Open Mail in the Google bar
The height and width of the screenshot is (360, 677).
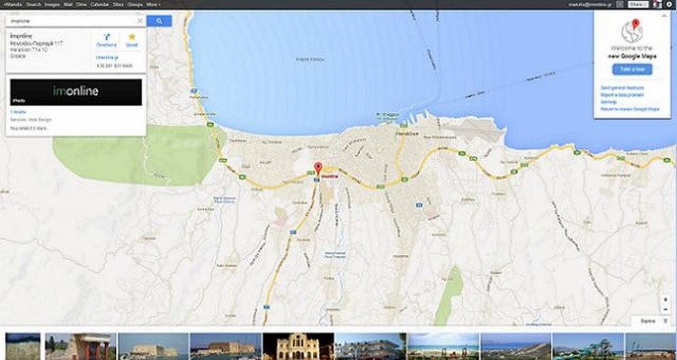(x=67, y=4)
